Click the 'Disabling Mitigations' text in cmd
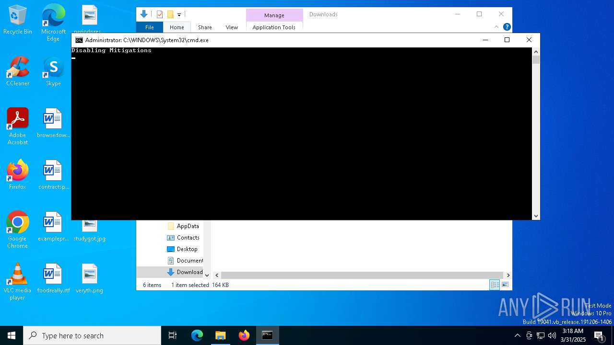This screenshot has height=345, width=614. [111, 50]
